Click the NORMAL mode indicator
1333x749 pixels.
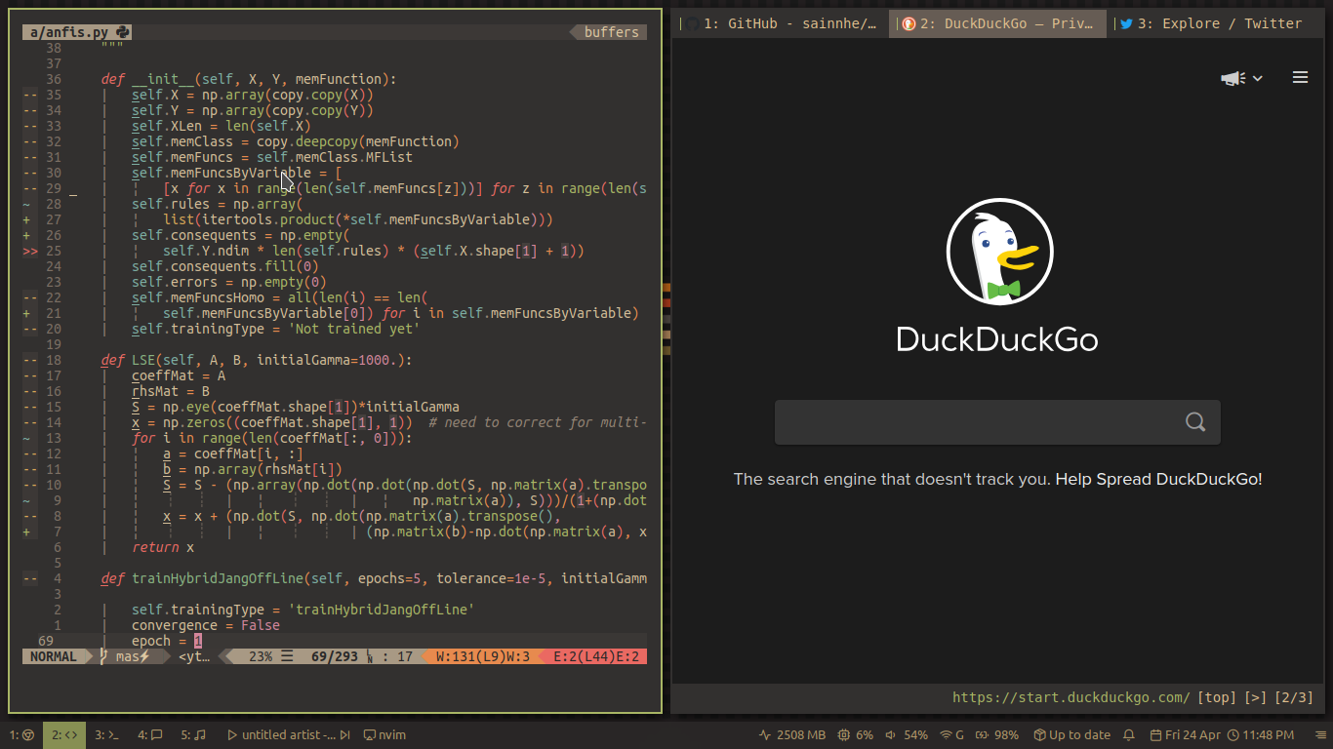(x=53, y=656)
